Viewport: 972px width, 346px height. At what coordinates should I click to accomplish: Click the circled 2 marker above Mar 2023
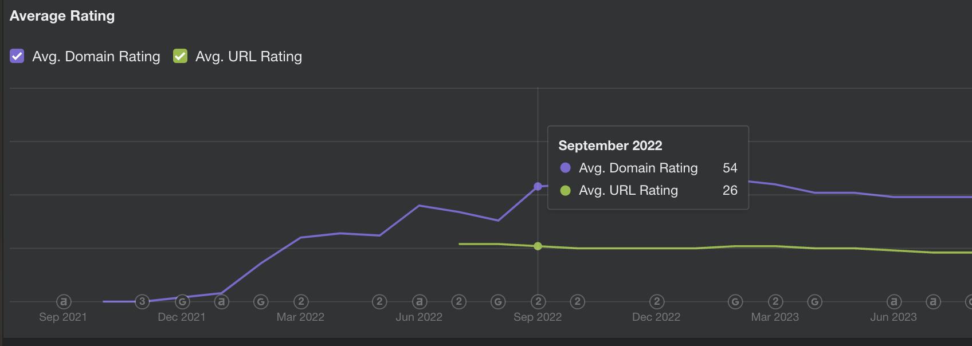point(775,301)
